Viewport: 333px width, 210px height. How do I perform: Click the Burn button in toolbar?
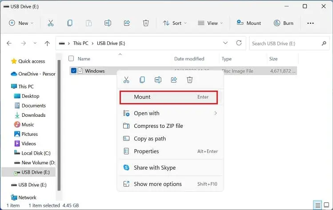[284, 23]
